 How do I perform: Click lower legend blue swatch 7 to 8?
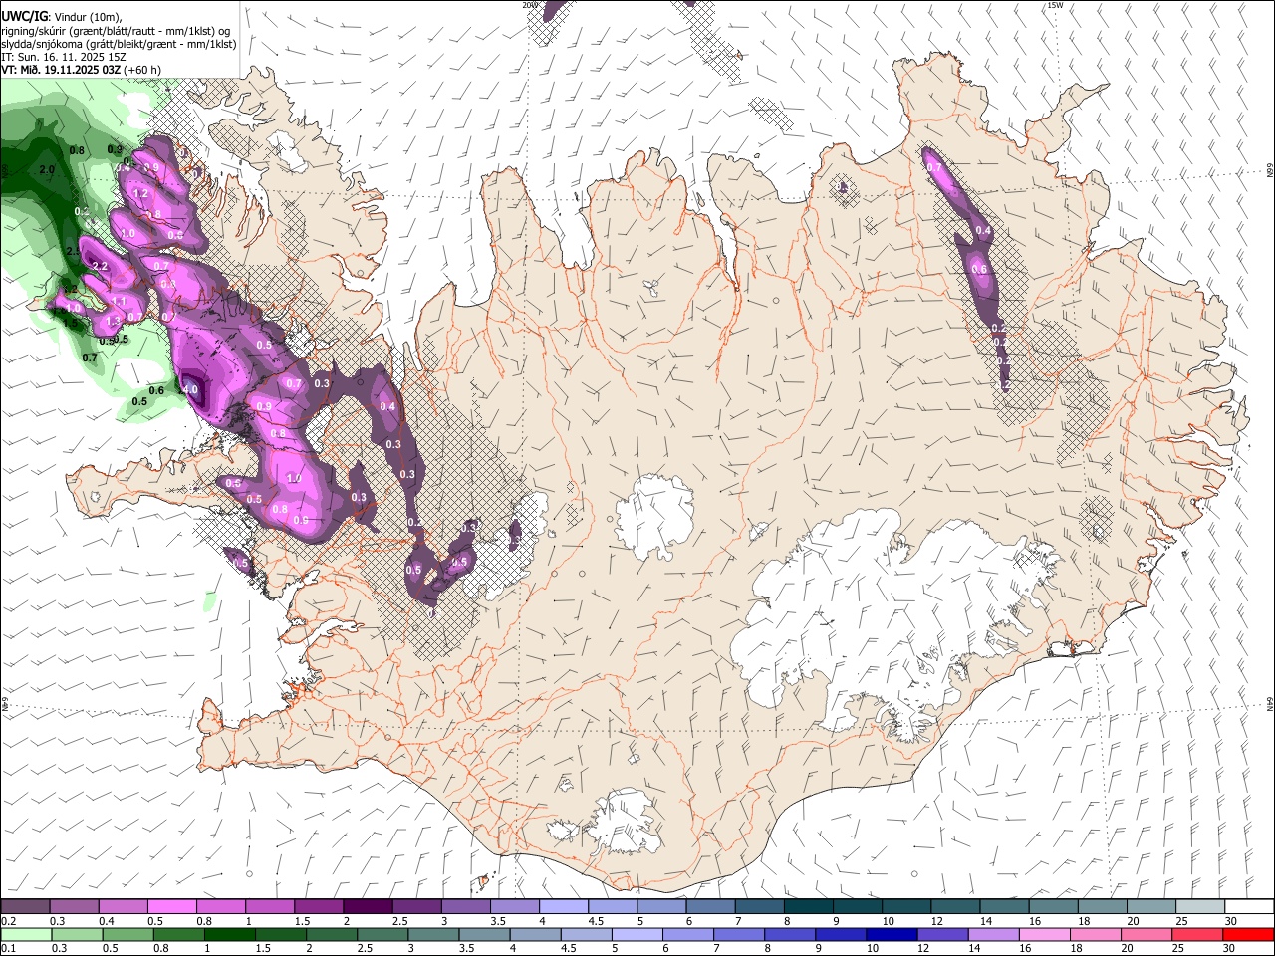tap(739, 934)
